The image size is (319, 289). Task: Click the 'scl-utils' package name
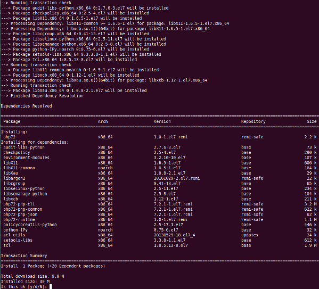[14, 235]
